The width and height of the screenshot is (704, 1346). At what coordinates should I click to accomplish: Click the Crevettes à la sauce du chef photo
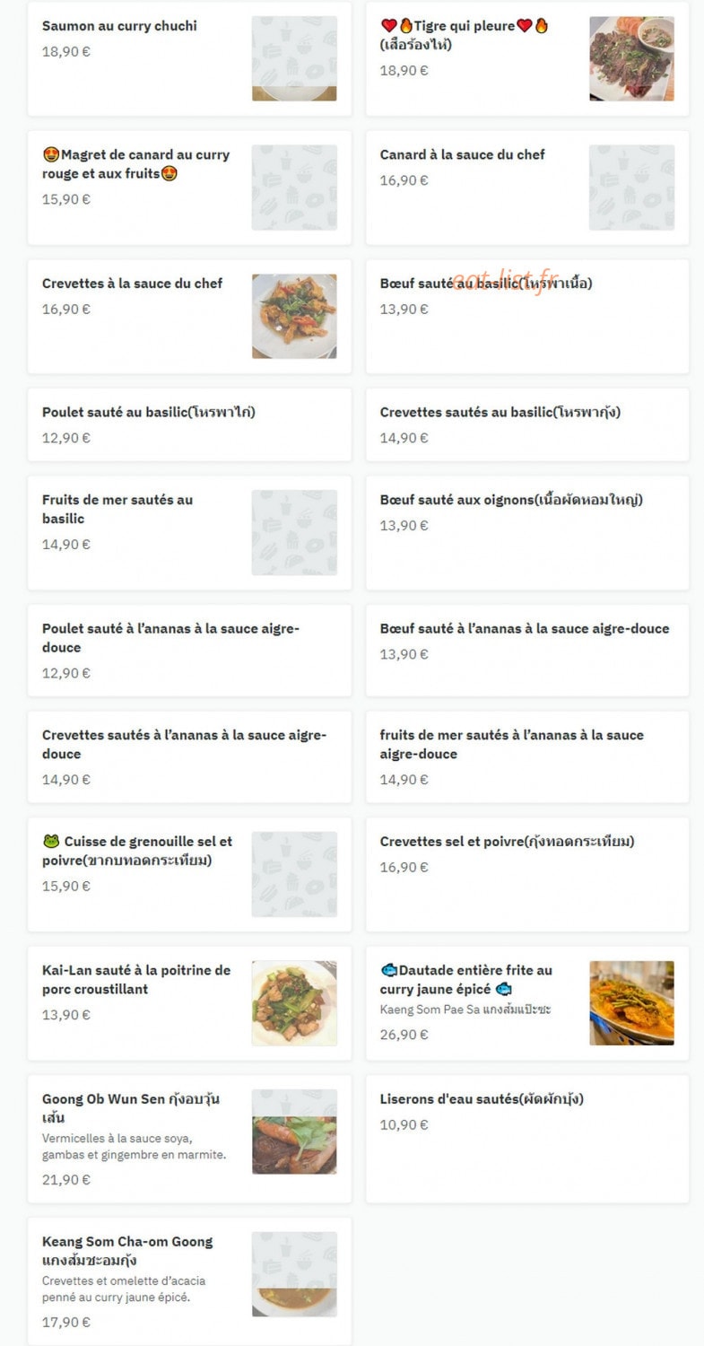(x=294, y=316)
